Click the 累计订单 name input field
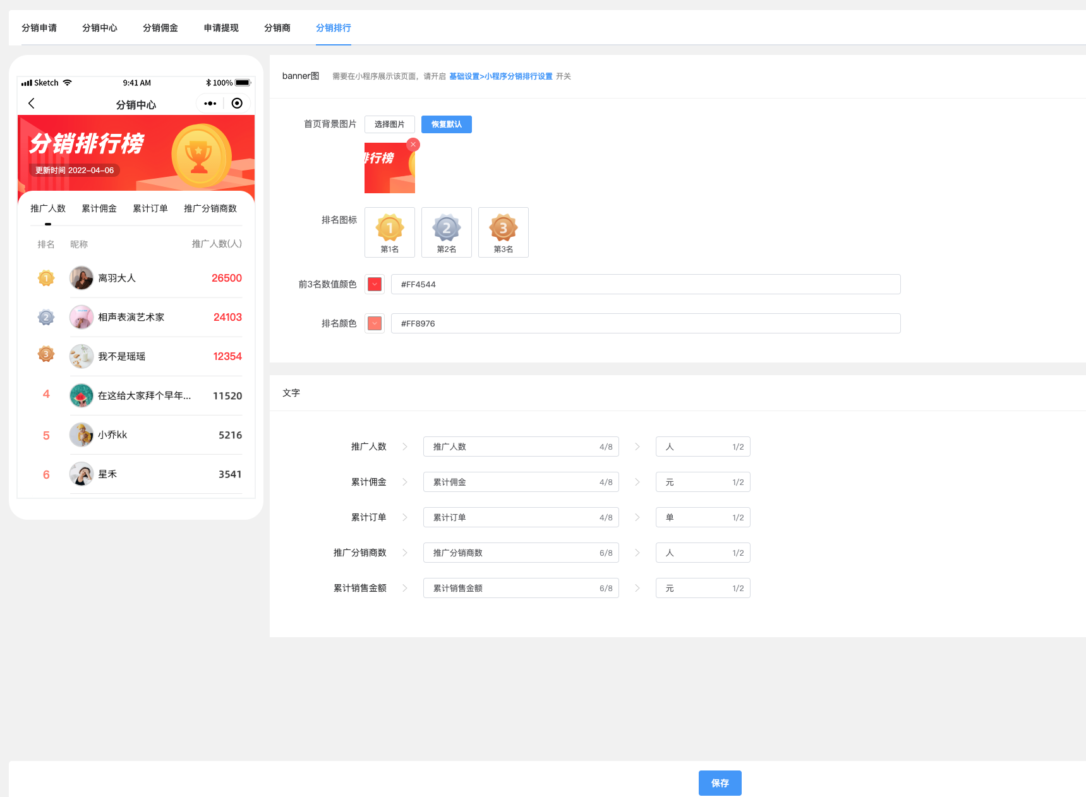1086x797 pixels. (x=521, y=517)
